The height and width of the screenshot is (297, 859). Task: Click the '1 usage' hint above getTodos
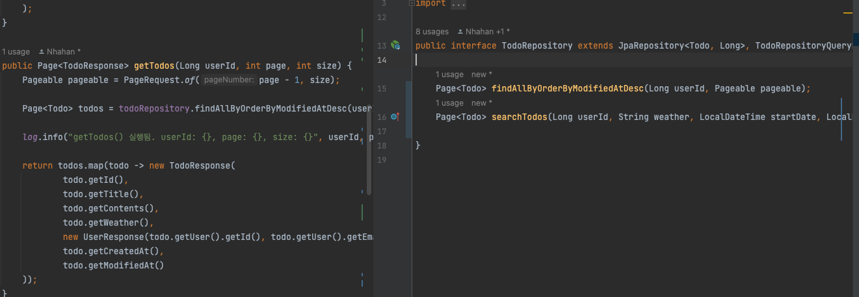tap(16, 51)
